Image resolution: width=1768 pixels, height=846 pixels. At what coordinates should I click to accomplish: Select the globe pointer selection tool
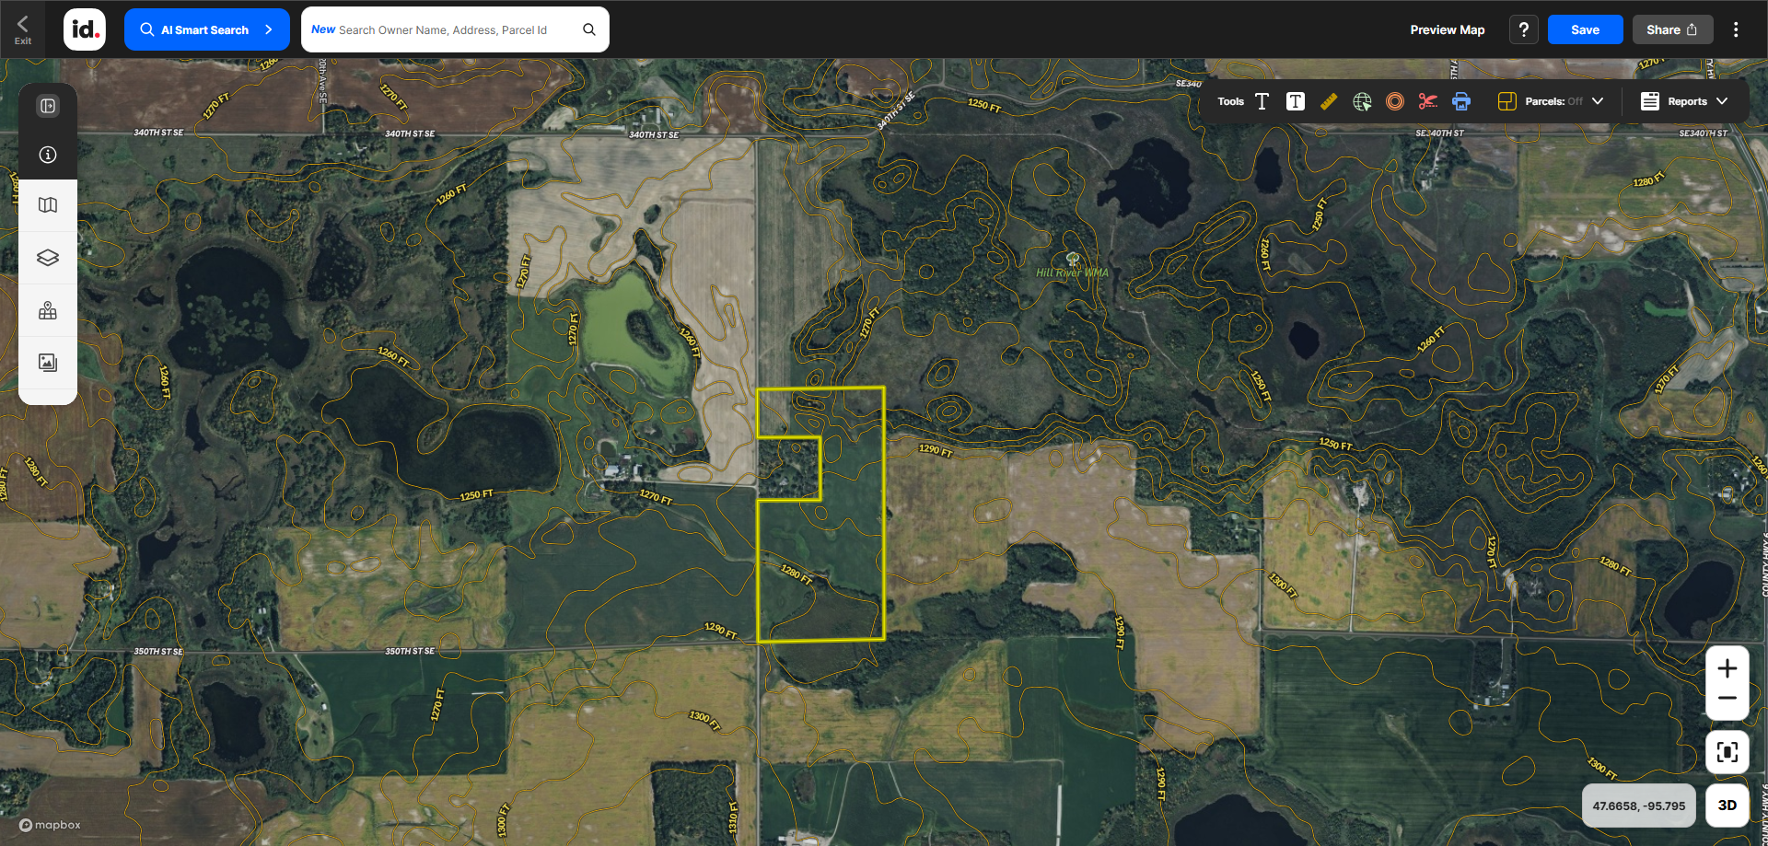1362,101
